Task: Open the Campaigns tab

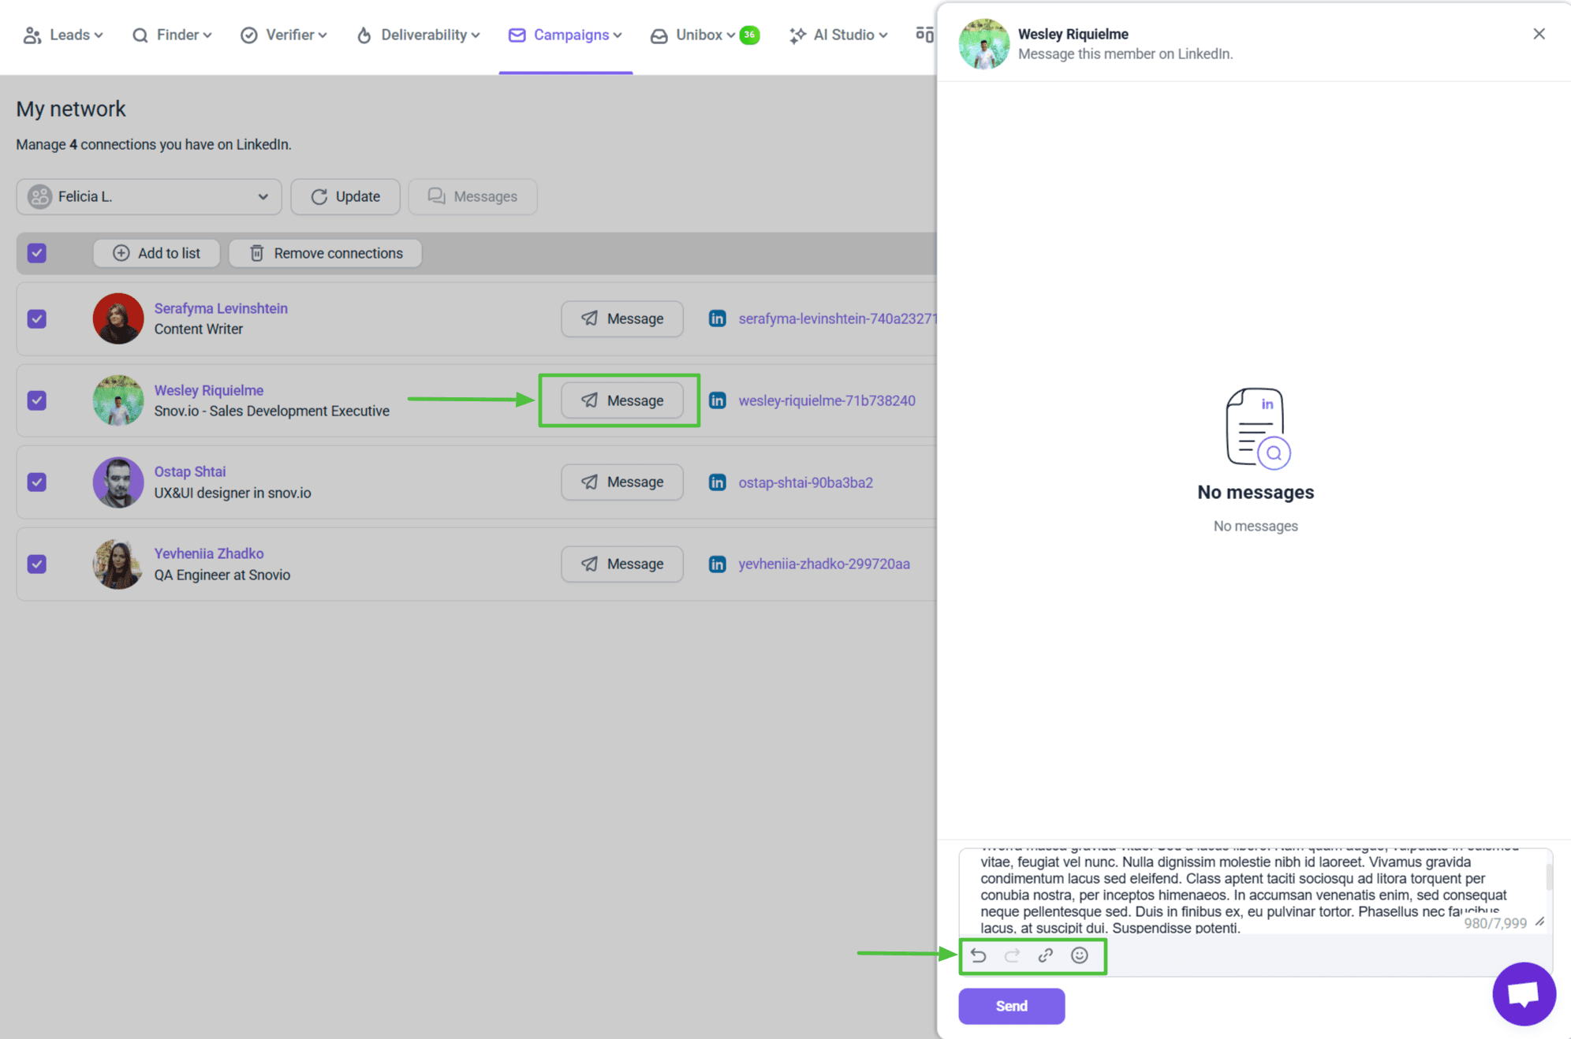Action: coord(565,35)
